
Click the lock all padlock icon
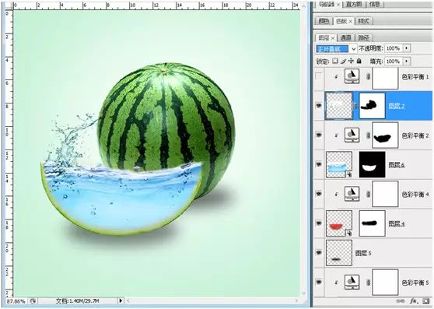click(359, 61)
